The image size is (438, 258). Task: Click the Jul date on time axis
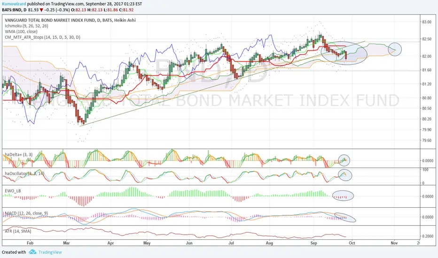click(x=231, y=243)
